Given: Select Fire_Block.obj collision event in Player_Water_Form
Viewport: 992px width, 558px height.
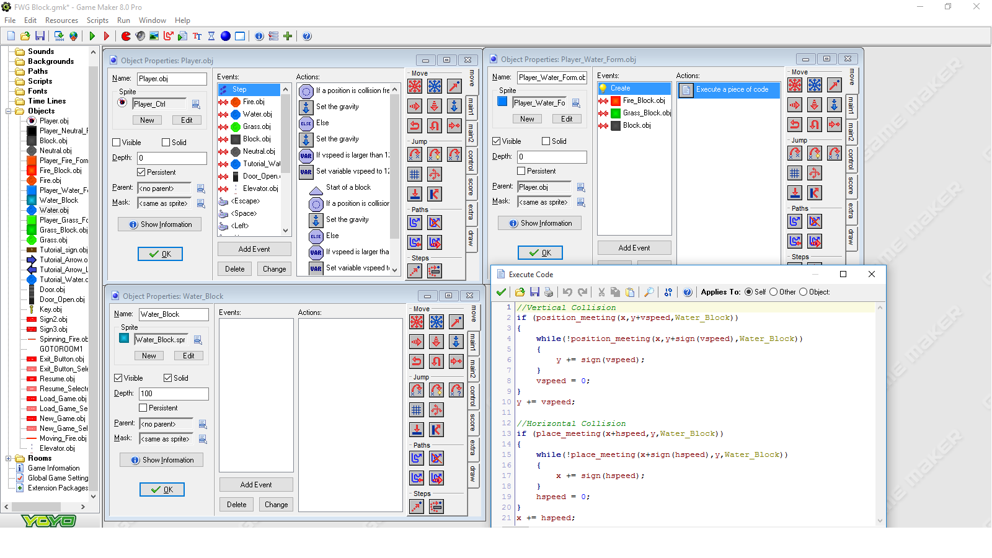Looking at the screenshot, I should pos(634,100).
